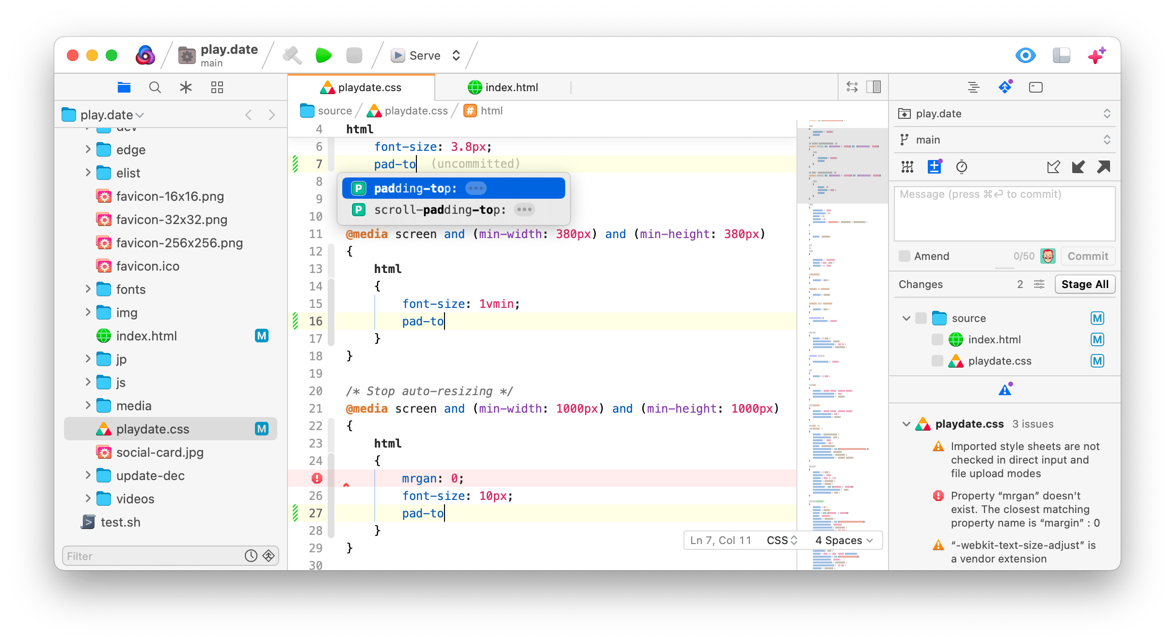The image size is (1175, 642).
Task: Click the message input field to type commit
Action: pos(1003,213)
